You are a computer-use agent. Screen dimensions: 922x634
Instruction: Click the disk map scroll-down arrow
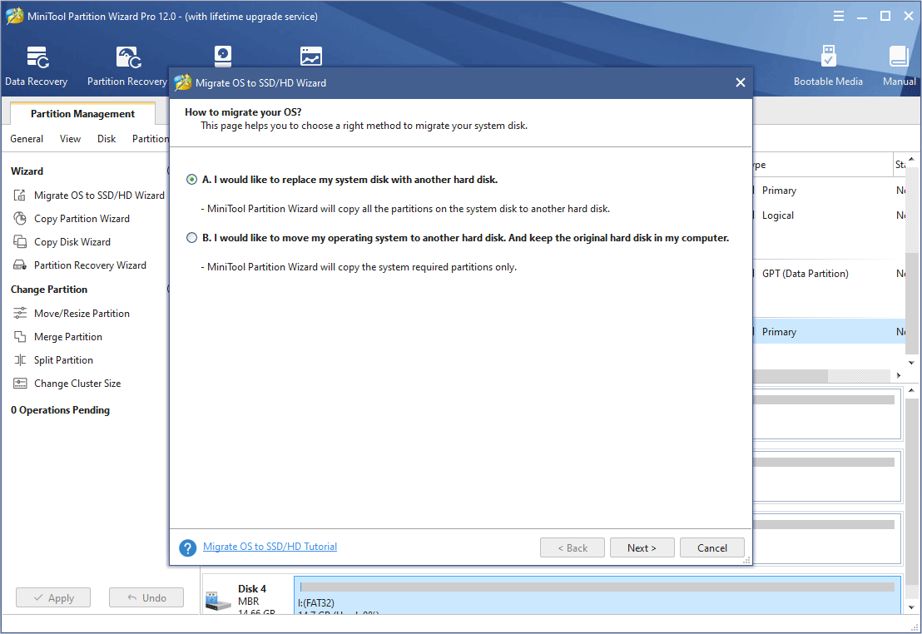click(911, 607)
